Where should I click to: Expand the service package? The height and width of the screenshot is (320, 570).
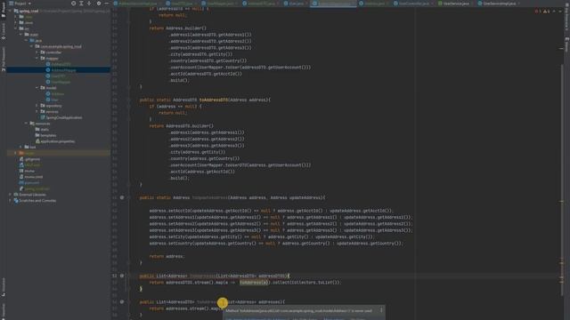37,111
